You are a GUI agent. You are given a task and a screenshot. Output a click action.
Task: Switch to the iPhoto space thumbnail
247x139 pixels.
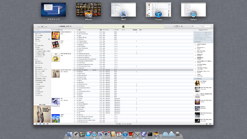pos(88,10)
